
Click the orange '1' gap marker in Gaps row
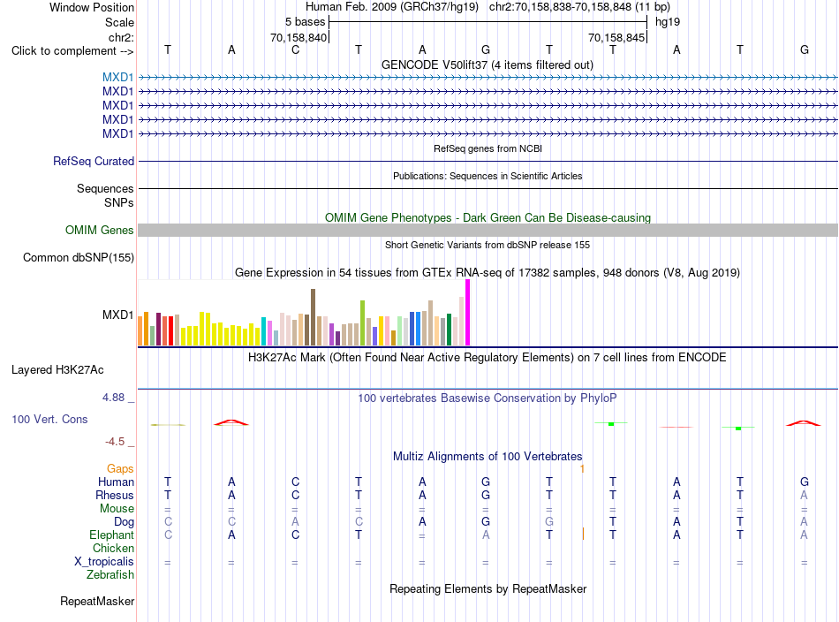click(582, 469)
